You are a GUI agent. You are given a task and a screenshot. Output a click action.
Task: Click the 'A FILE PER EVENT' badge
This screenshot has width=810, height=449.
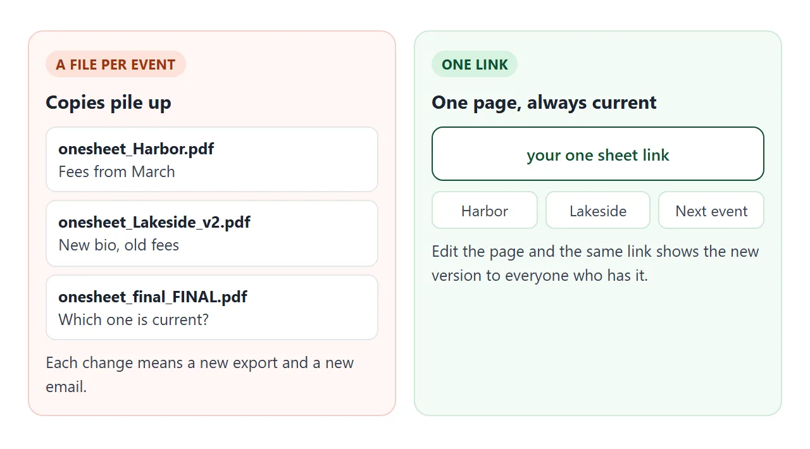(x=116, y=64)
